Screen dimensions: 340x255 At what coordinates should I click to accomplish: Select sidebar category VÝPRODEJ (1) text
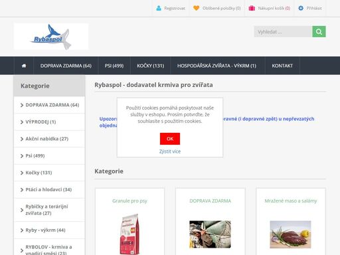pyautogui.click(x=41, y=122)
